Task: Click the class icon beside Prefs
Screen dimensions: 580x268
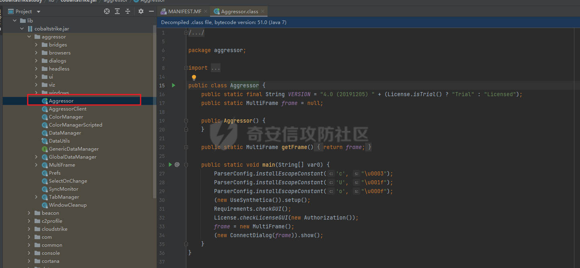Action: pyautogui.click(x=45, y=173)
